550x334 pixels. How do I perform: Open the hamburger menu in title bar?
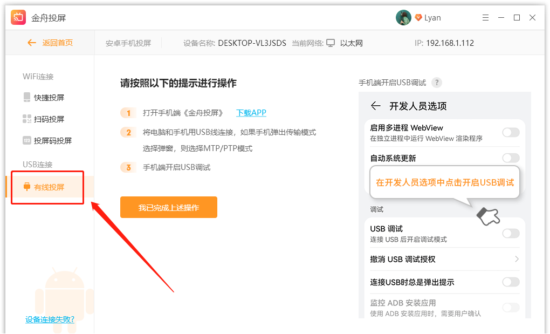pyautogui.click(x=485, y=18)
